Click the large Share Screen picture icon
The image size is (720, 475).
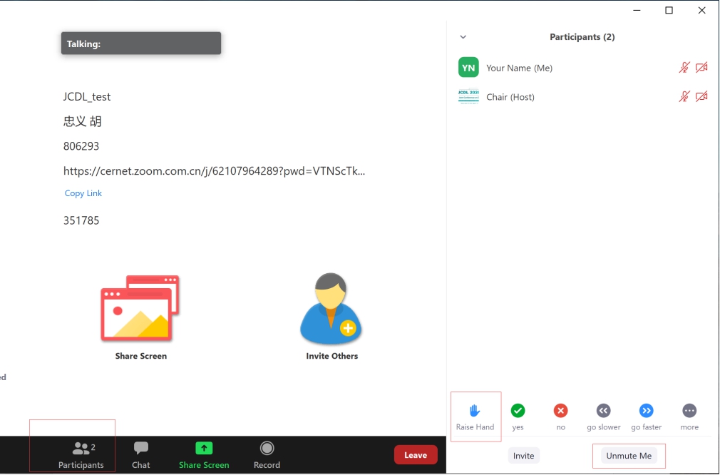tap(140, 308)
